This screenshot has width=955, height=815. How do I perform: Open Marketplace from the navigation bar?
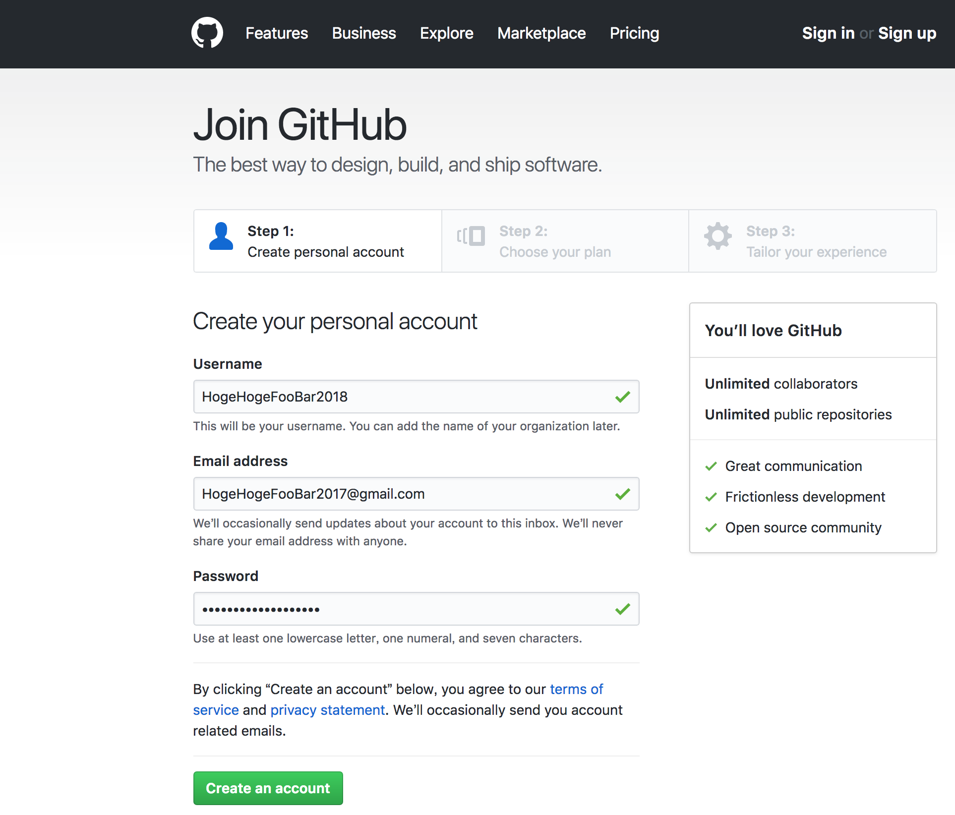pyautogui.click(x=541, y=33)
